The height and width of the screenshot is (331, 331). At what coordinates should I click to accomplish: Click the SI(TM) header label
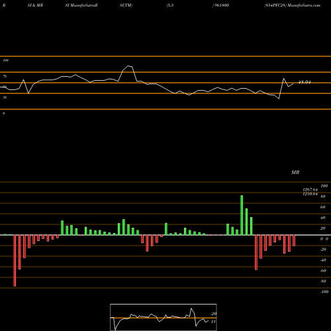126,5
